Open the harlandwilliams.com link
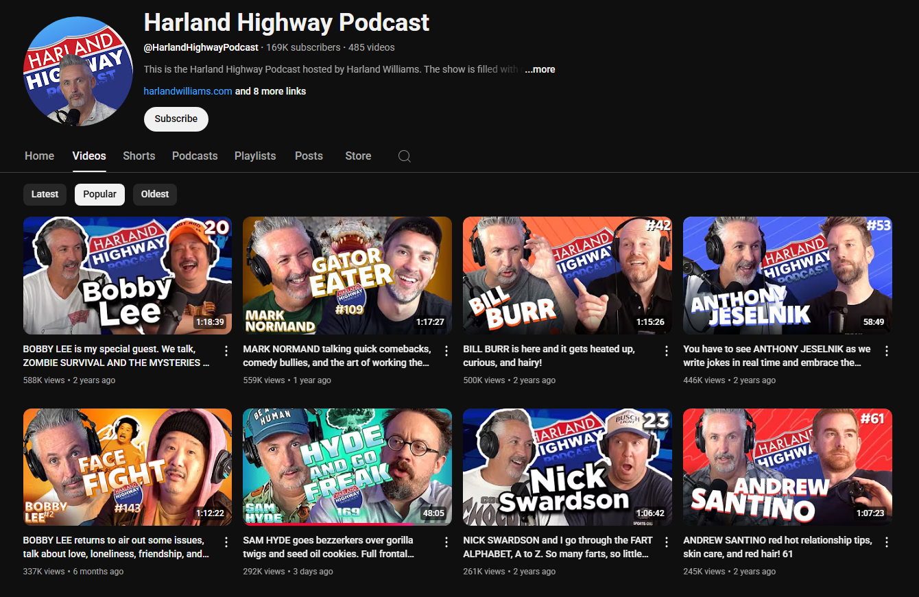Image resolution: width=919 pixels, height=597 pixels. (188, 91)
